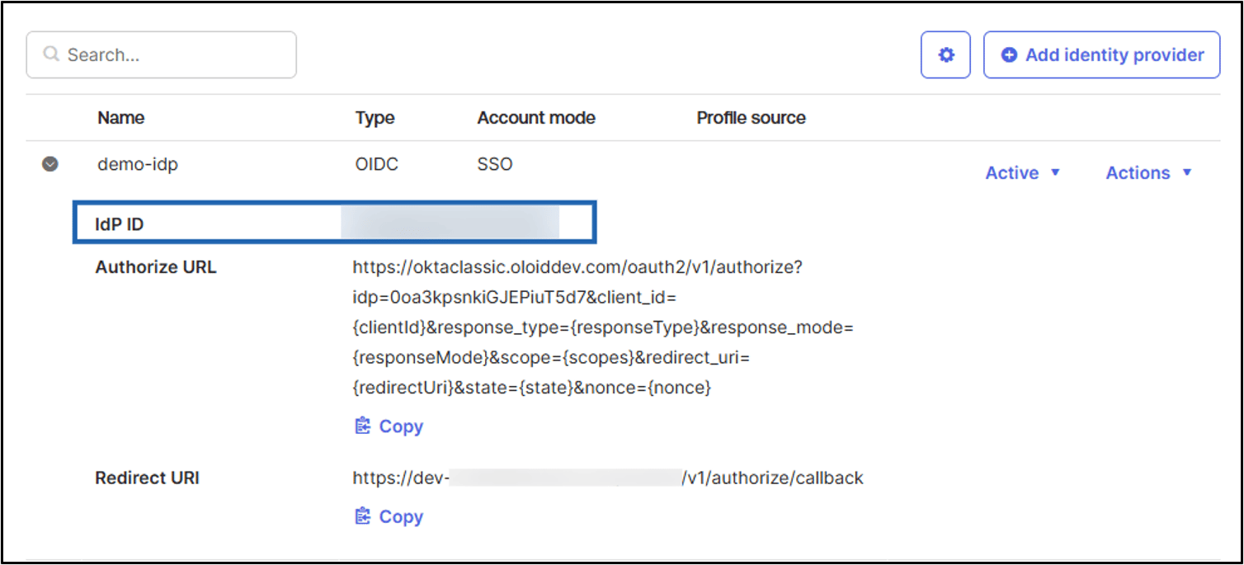Click the Account mode column header

click(536, 118)
